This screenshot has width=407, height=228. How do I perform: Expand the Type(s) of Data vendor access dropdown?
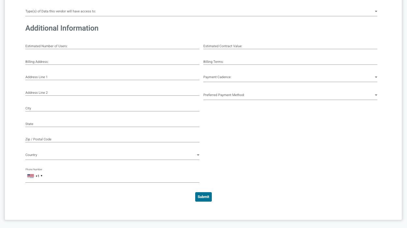coord(201,11)
